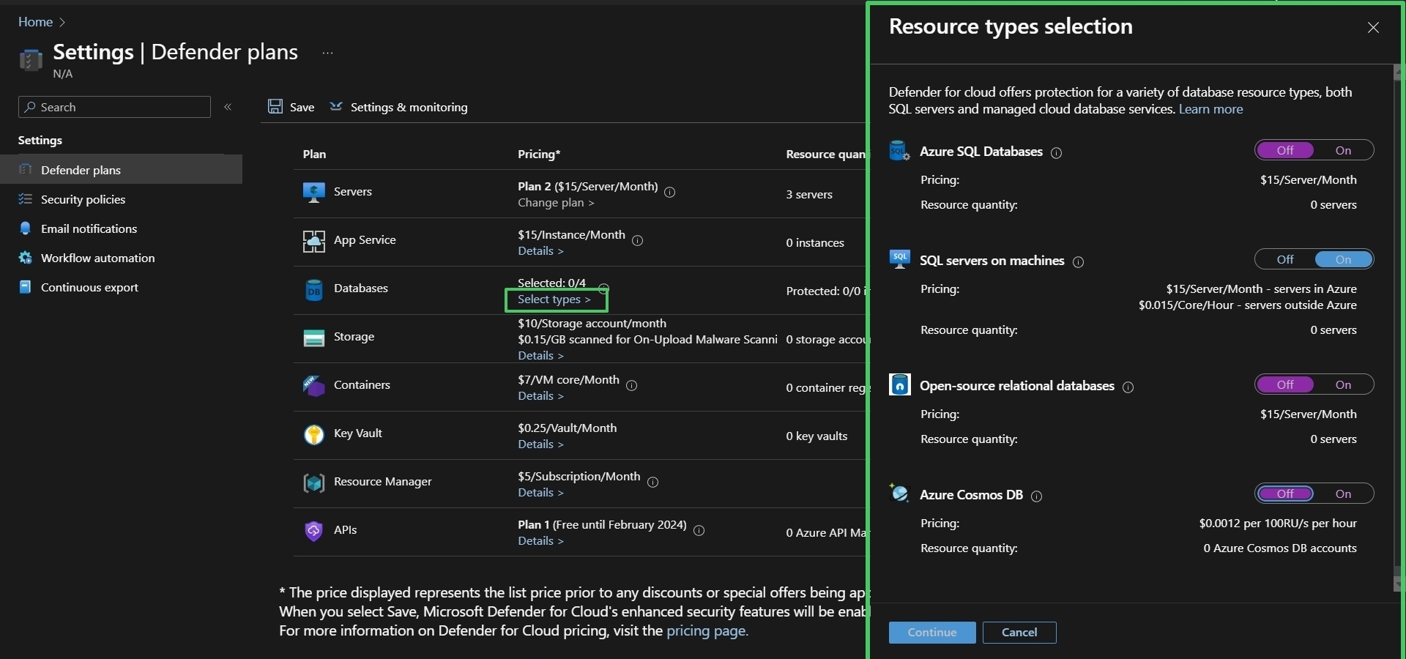The height and width of the screenshot is (659, 1406).
Task: Click the APIs plan icon
Action: point(314,531)
